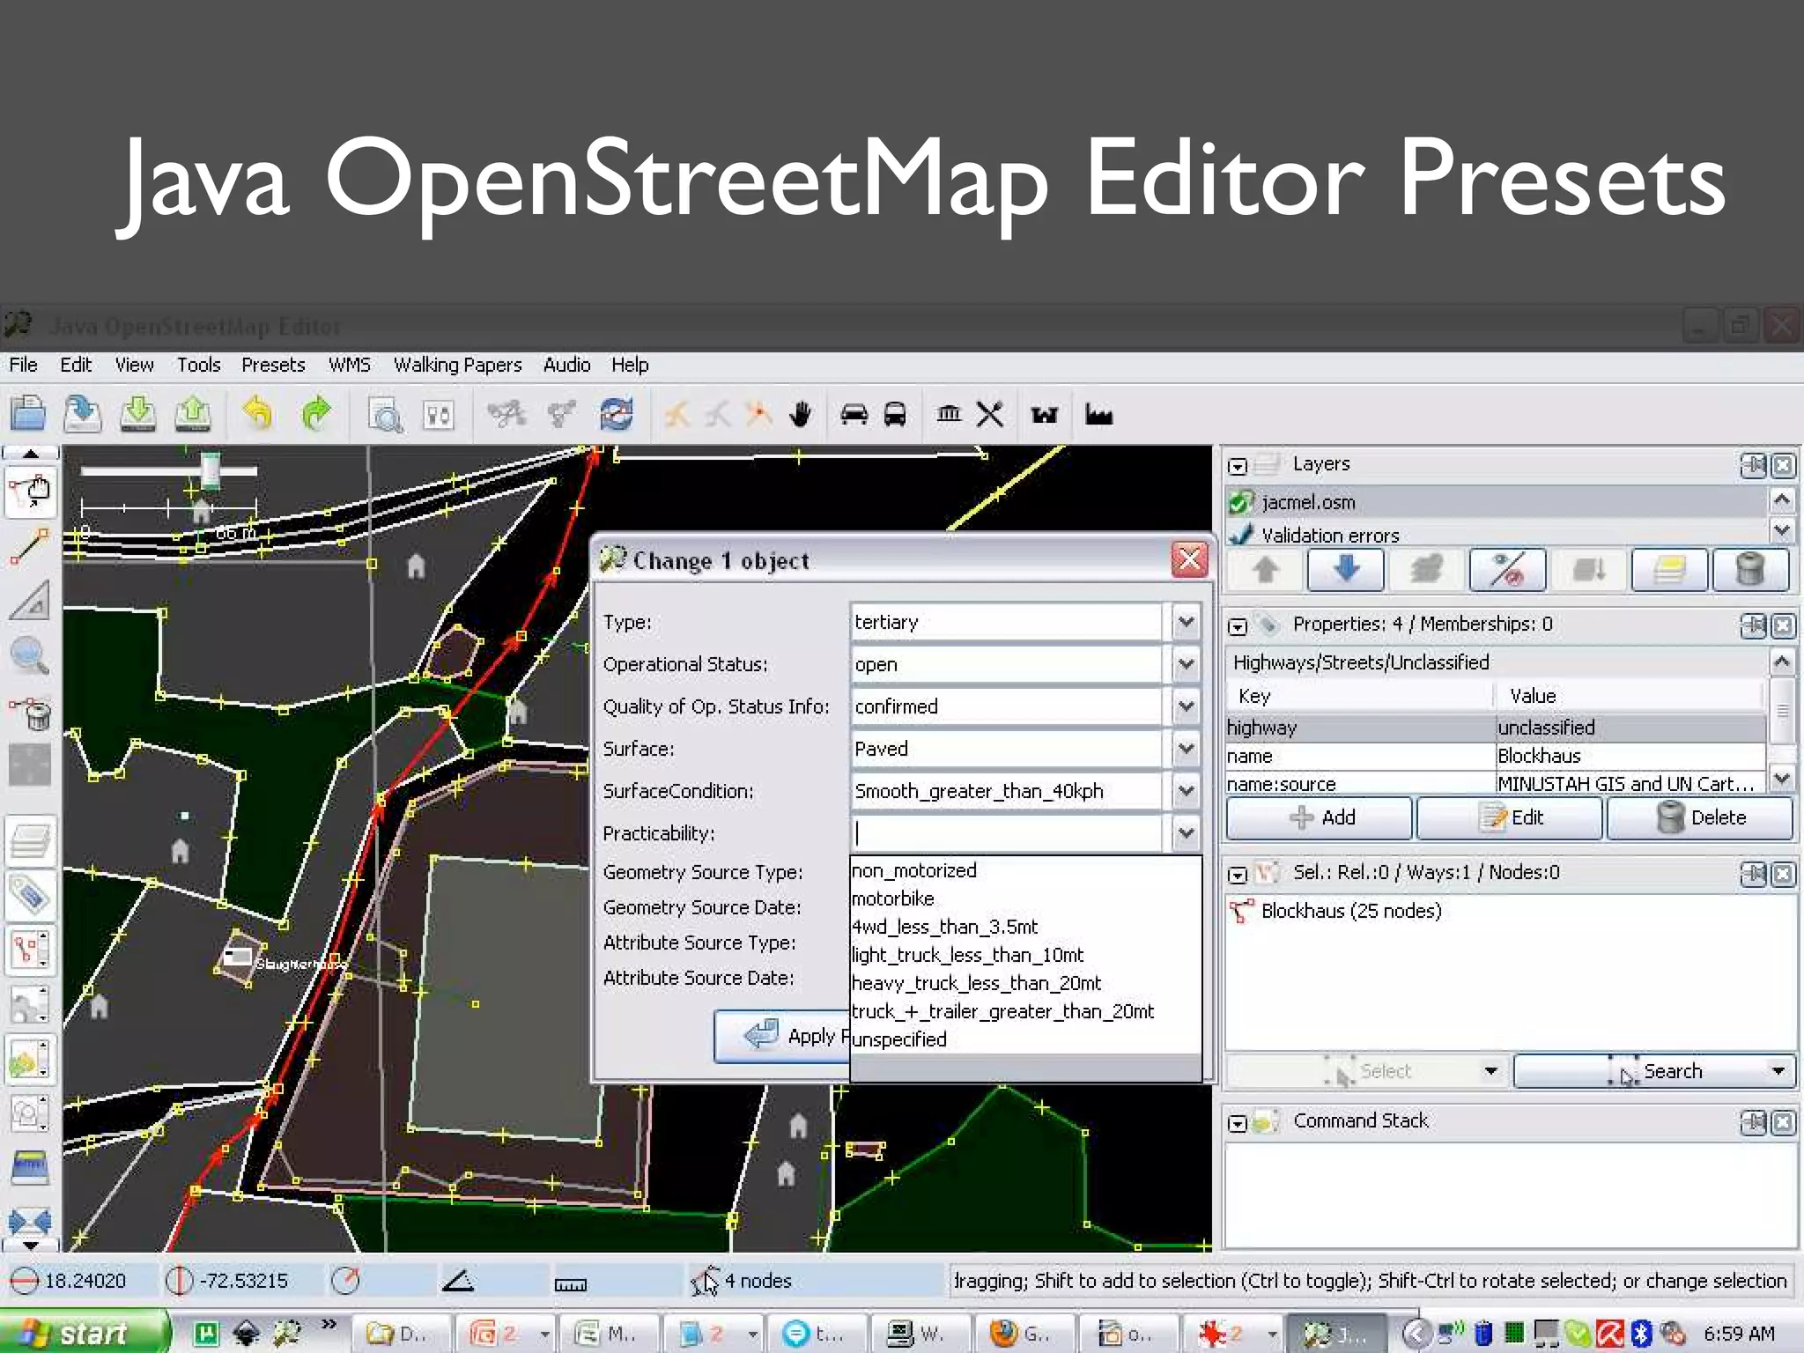Open the Walking Papers menu
1804x1353 pixels.
[457, 365]
